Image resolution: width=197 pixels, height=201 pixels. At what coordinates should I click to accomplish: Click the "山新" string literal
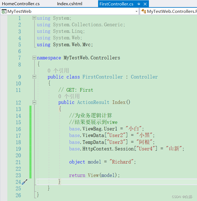(174, 149)
